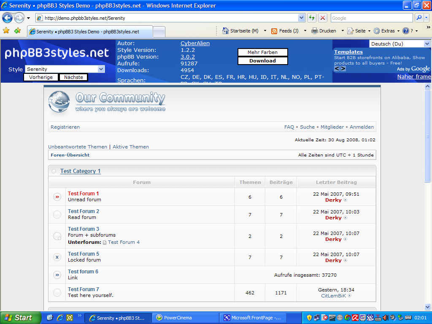
Task: Run search with the magnifier icon
Action: tap(419, 18)
